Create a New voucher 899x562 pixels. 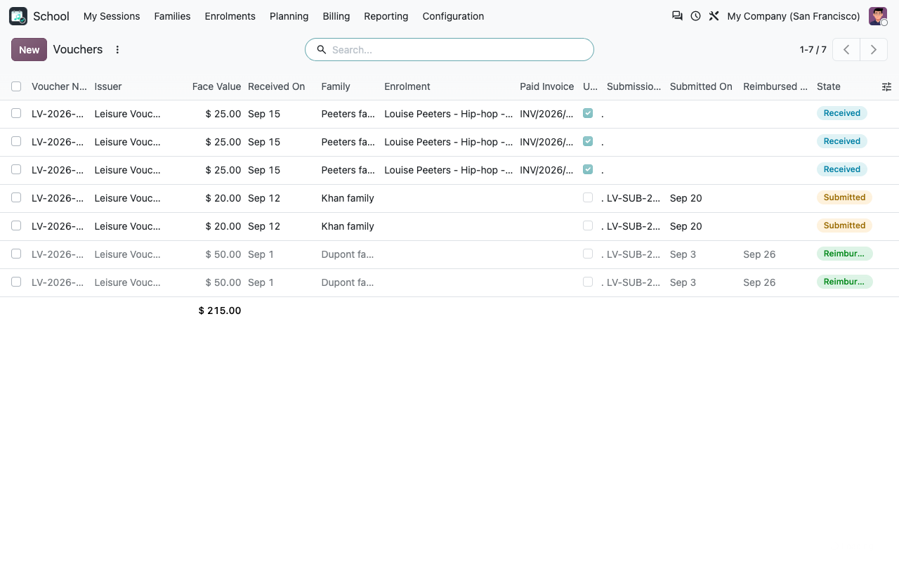click(x=29, y=50)
